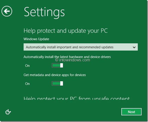The height and width of the screenshot is (122, 148).
Task: Open the Windows Update options dropdown
Action: (x=81, y=47)
